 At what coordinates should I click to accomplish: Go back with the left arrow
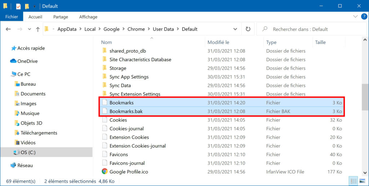tap(8, 29)
